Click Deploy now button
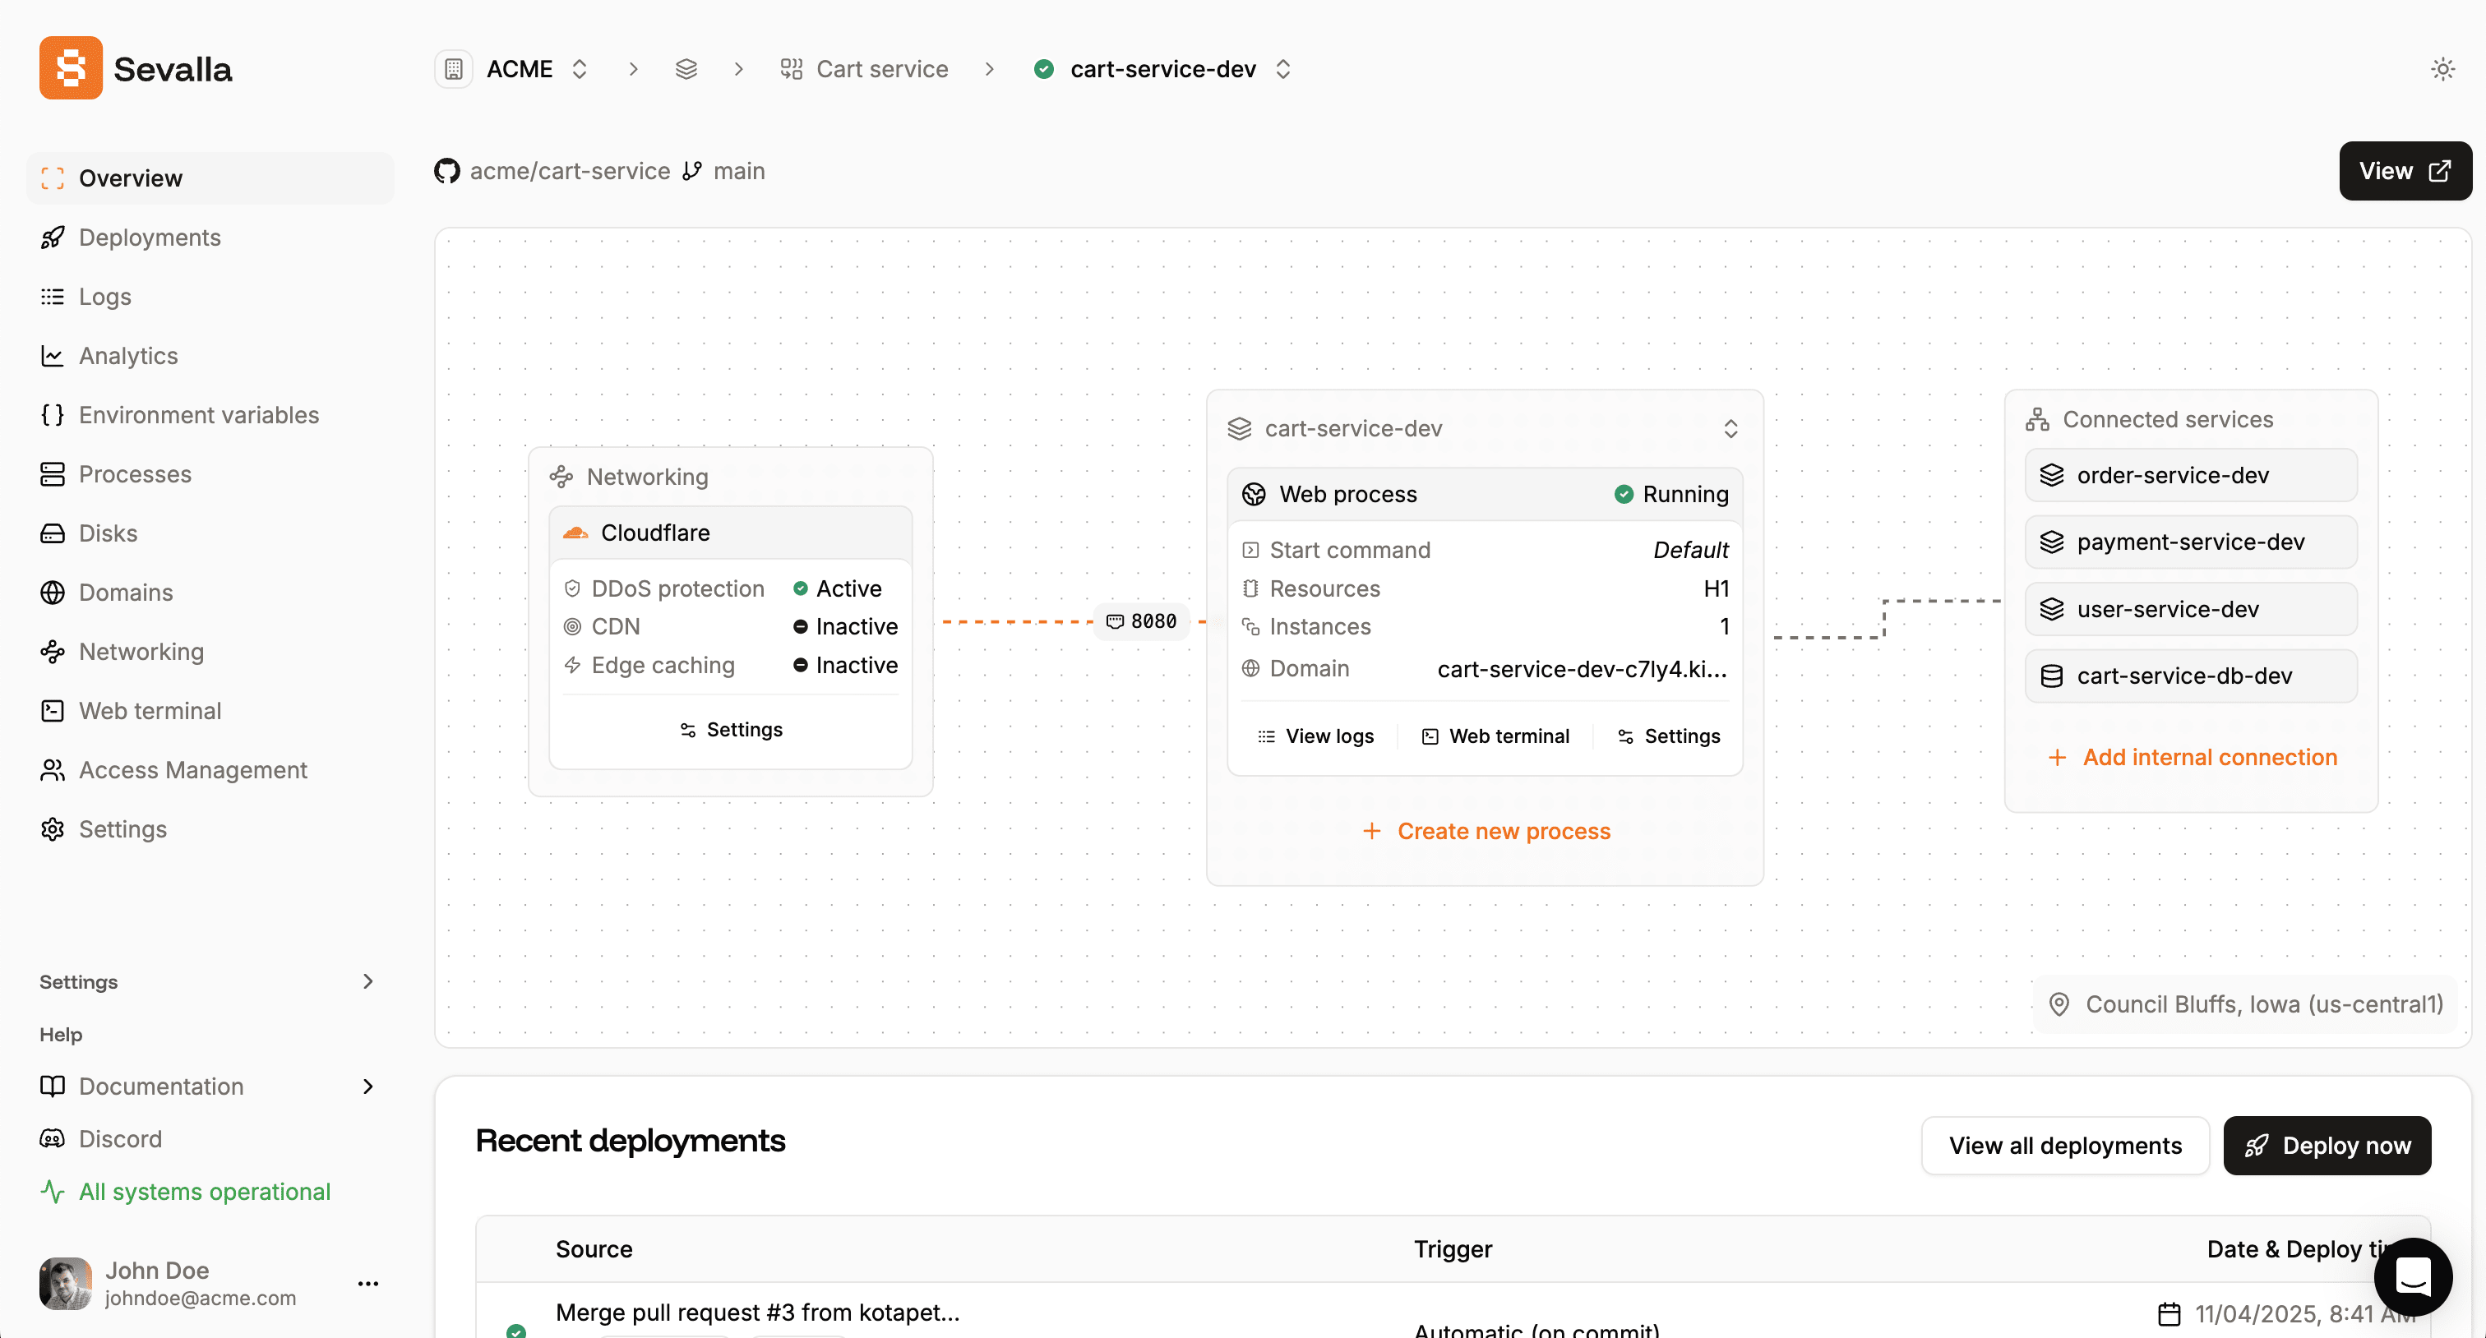 click(x=2327, y=1145)
